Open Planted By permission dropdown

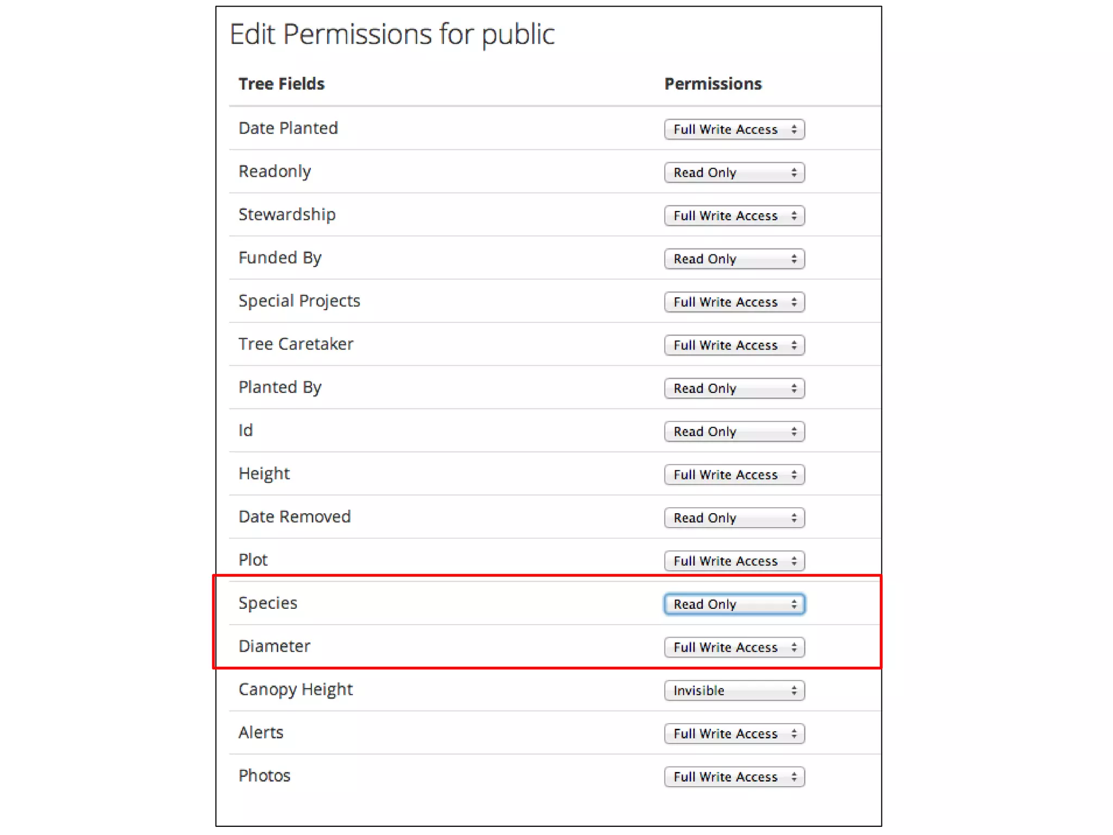[x=734, y=388]
